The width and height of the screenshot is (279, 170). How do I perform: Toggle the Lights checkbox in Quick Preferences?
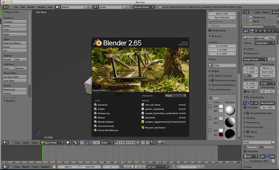click(x=211, y=98)
